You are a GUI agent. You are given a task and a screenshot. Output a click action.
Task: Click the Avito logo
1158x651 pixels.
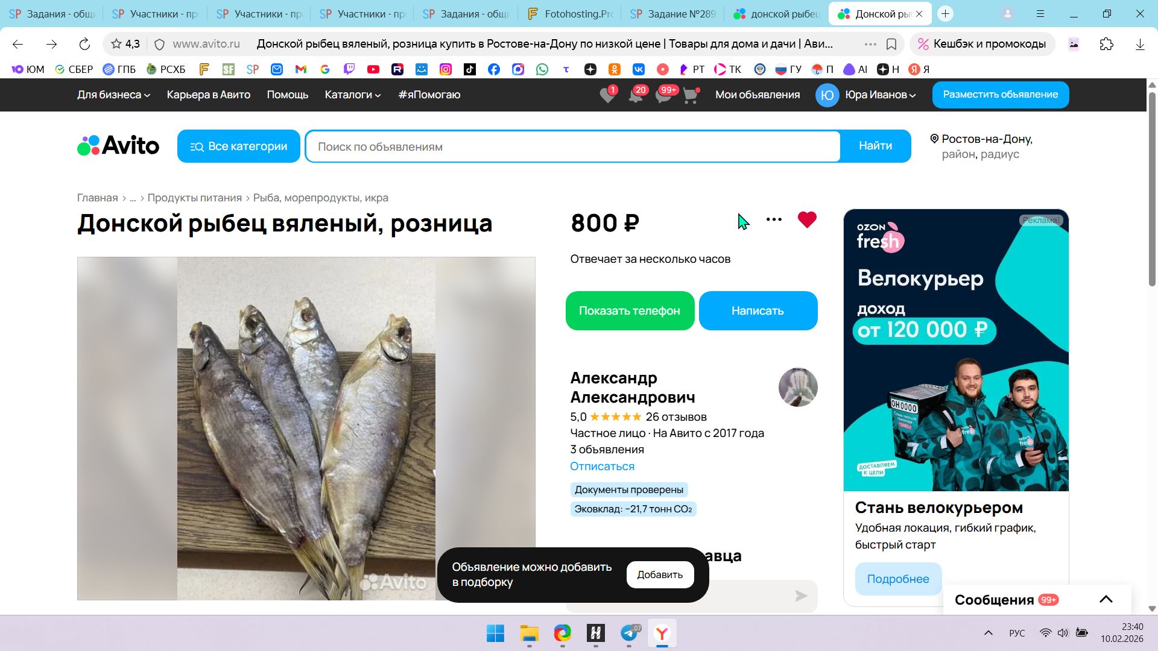tap(118, 146)
